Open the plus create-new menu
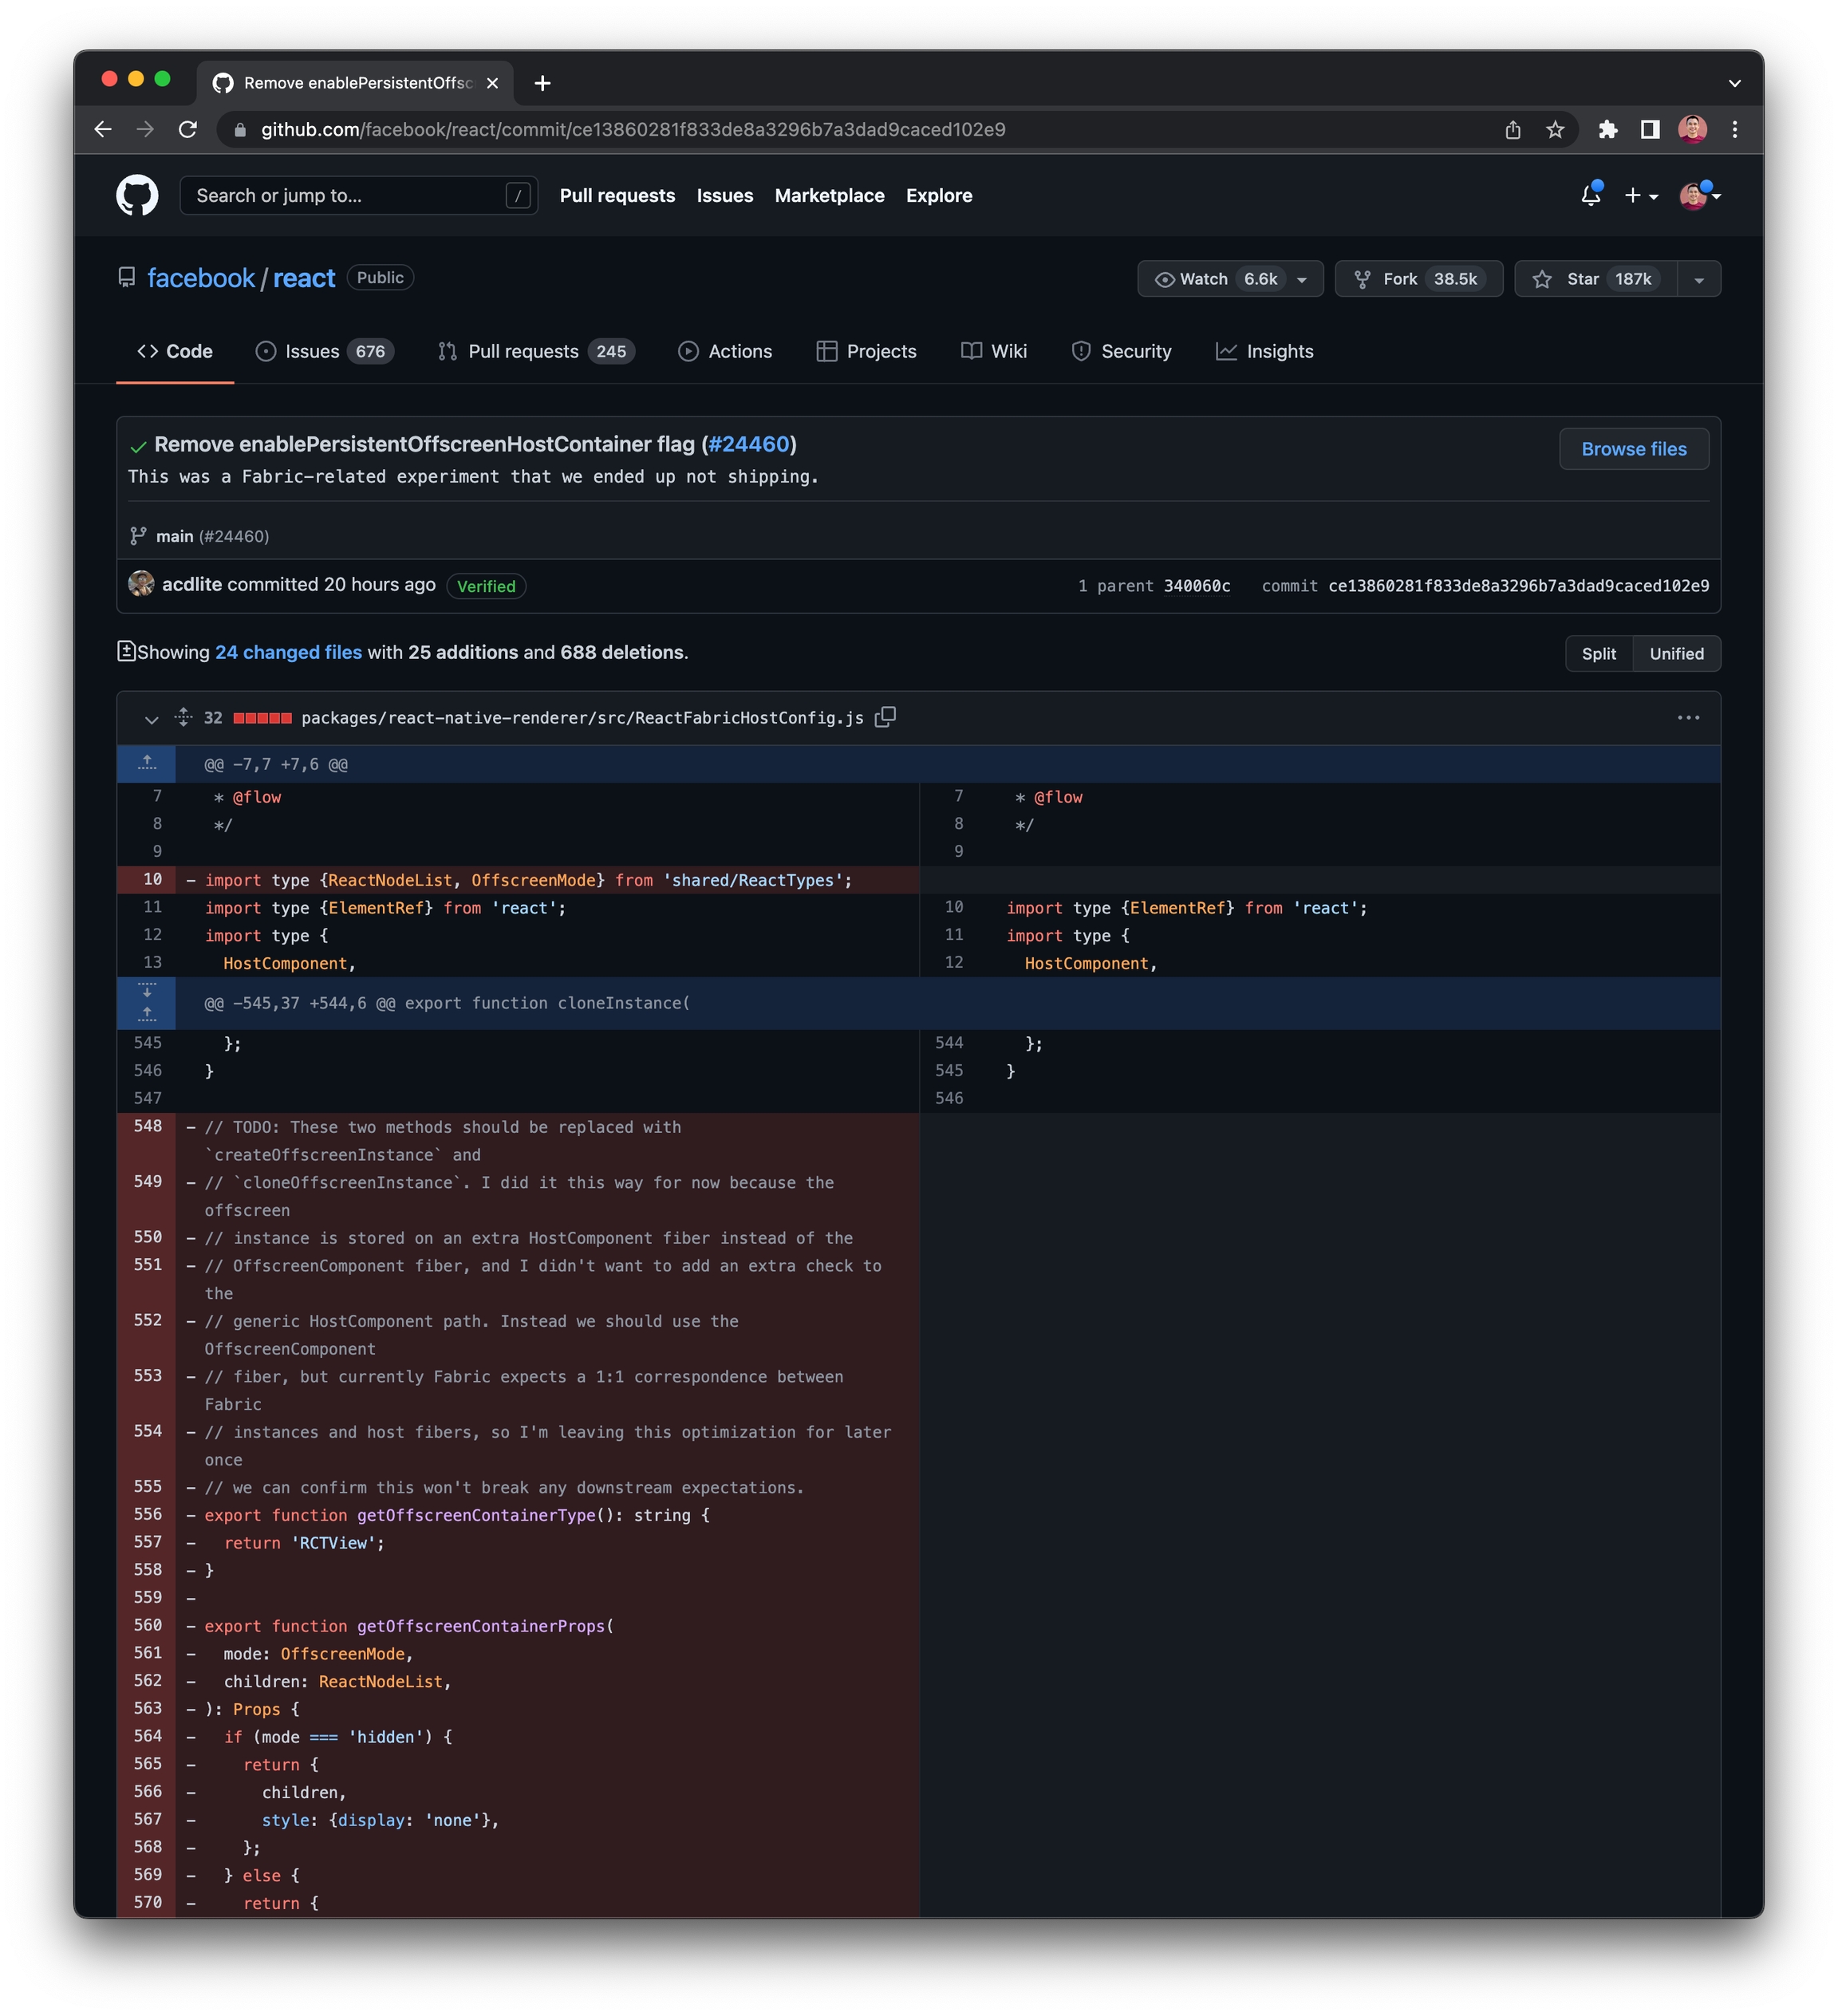The width and height of the screenshot is (1838, 2016). (x=1641, y=196)
